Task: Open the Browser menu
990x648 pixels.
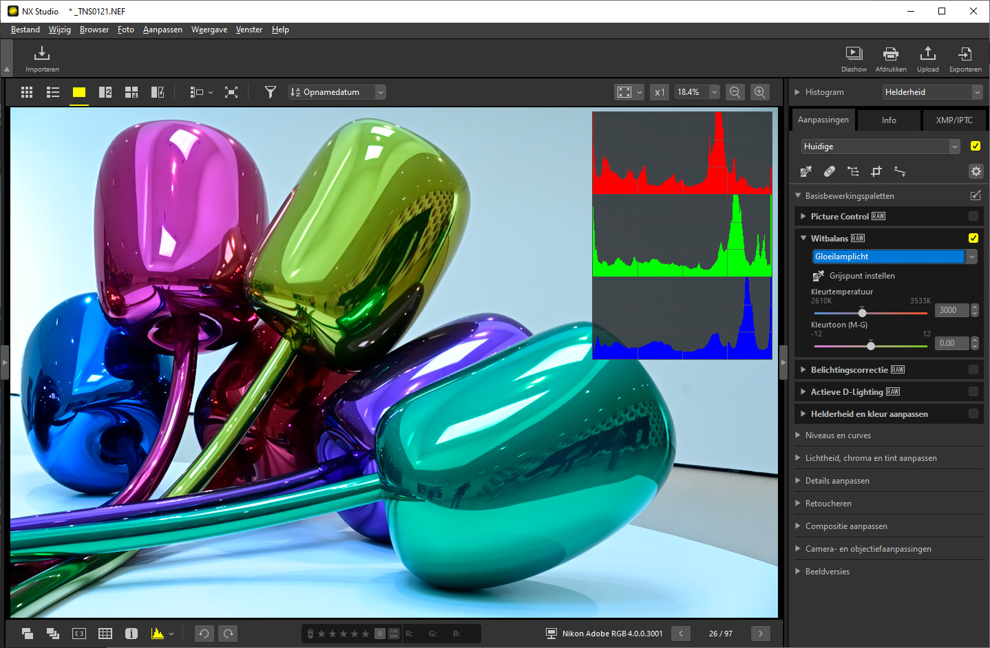Action: coord(94,30)
